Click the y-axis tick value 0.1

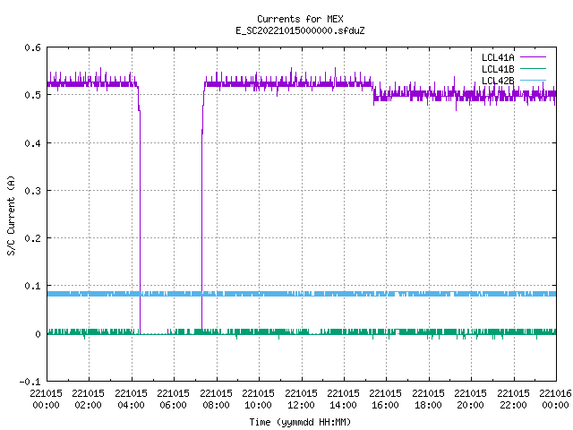point(32,286)
